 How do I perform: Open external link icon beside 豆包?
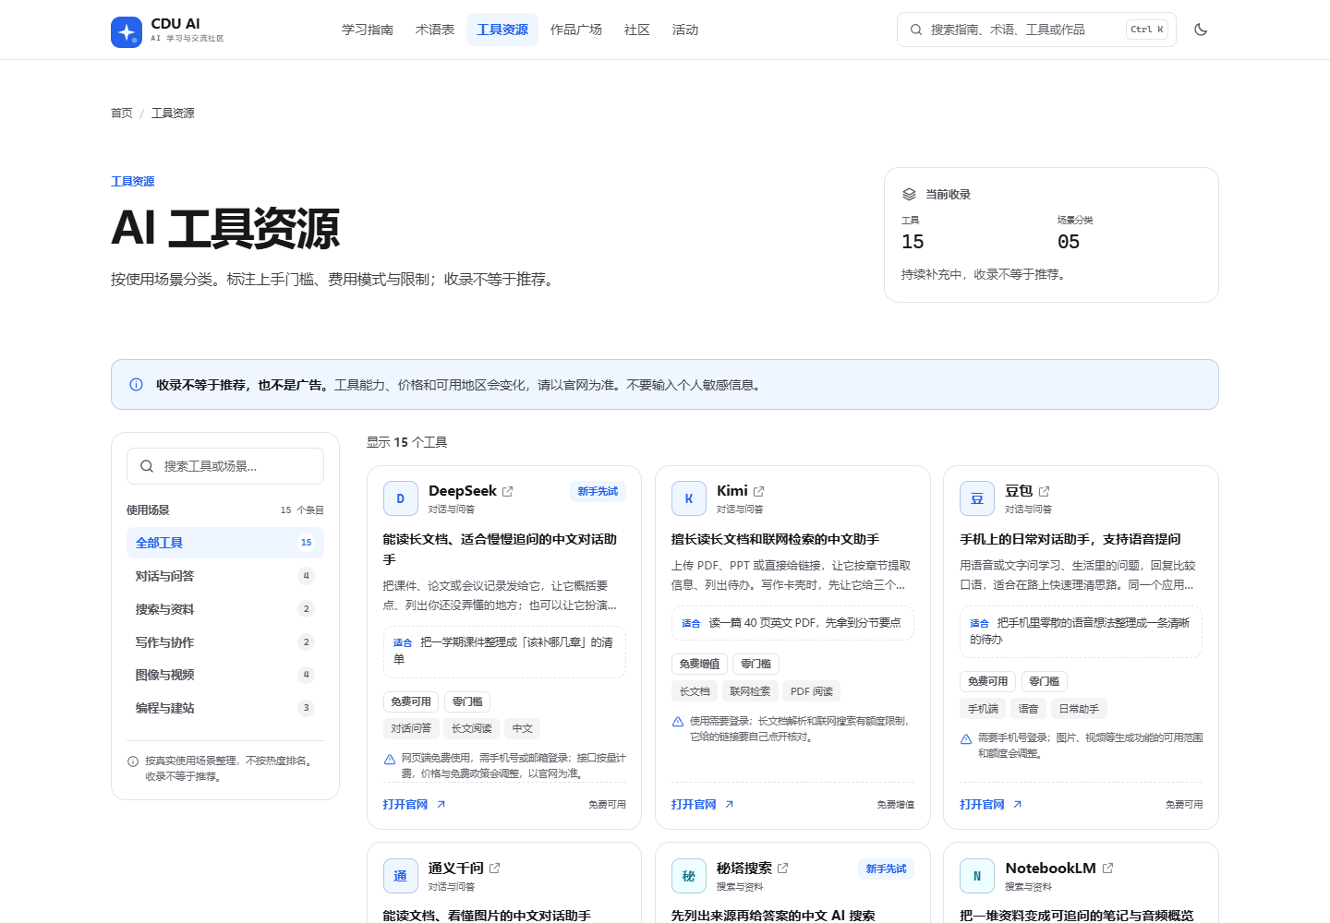click(x=1044, y=492)
